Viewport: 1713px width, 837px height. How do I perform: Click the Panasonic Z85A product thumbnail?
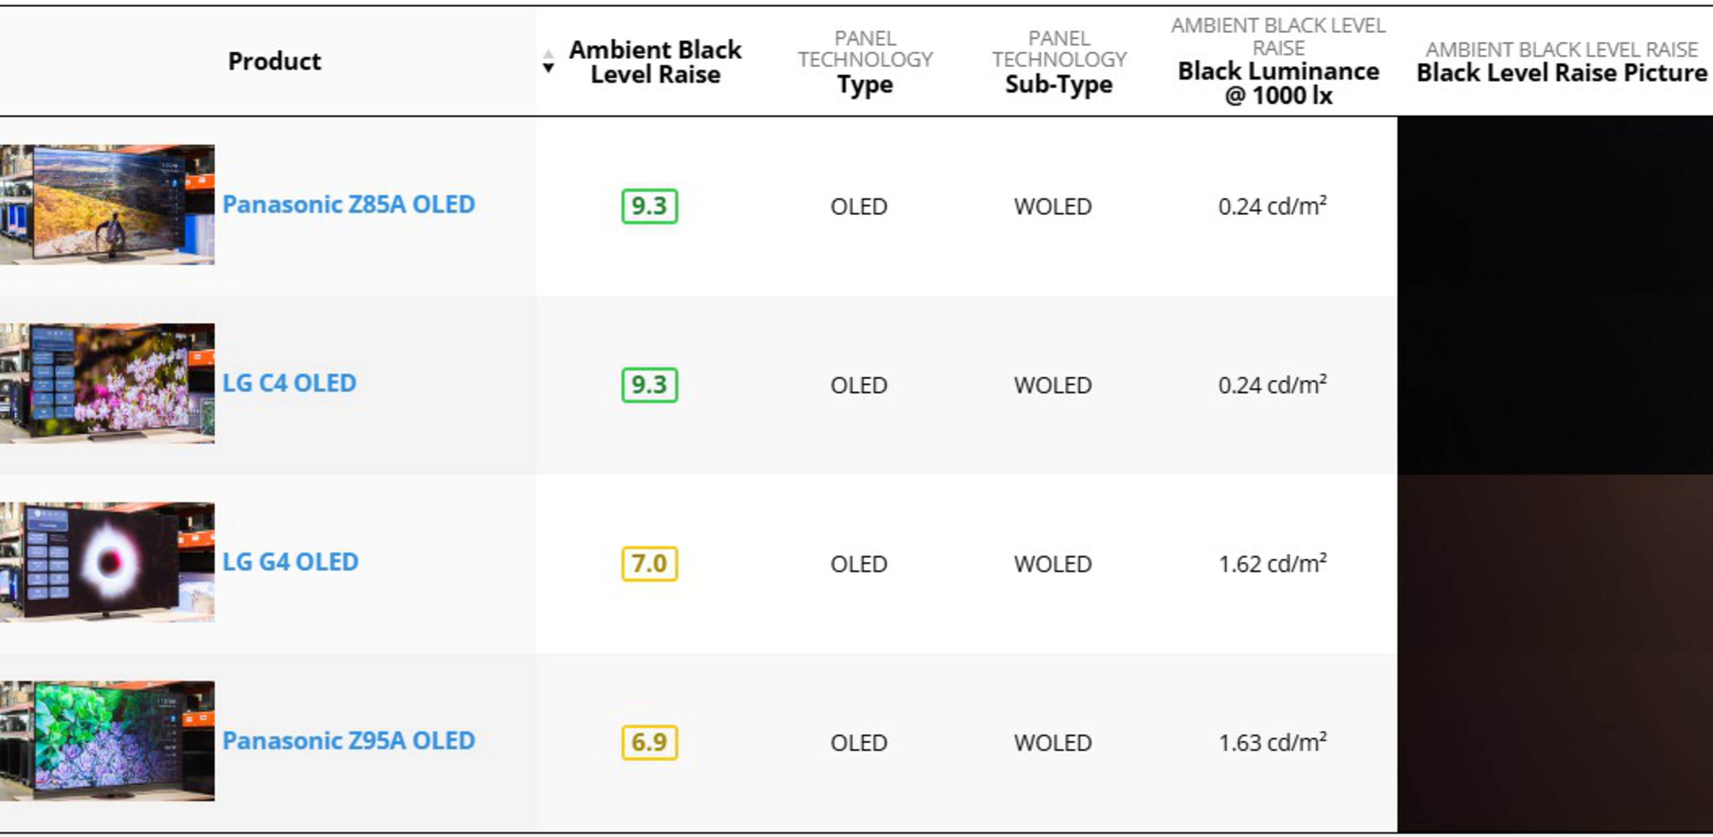point(107,205)
